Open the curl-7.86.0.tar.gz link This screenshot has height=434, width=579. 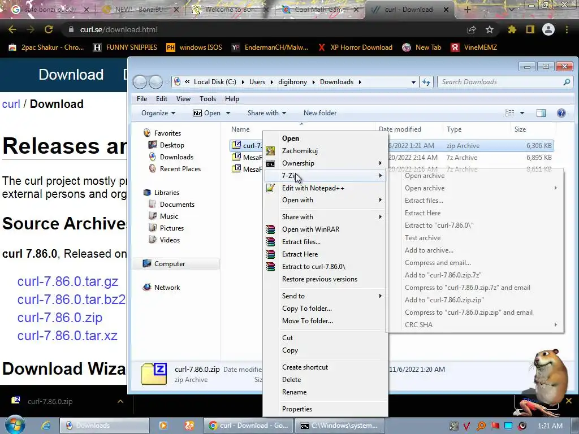pyautogui.click(x=68, y=281)
